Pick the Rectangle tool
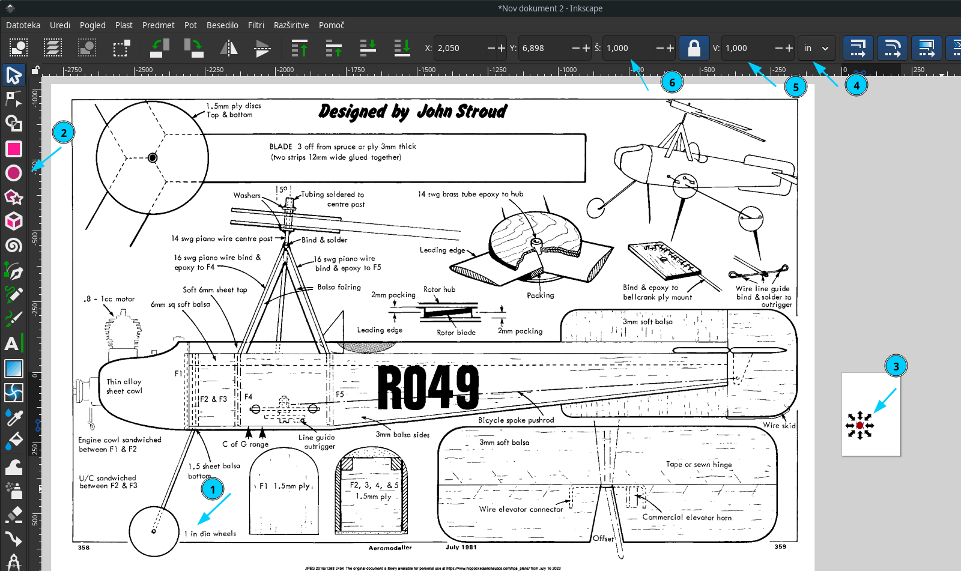 point(13,148)
